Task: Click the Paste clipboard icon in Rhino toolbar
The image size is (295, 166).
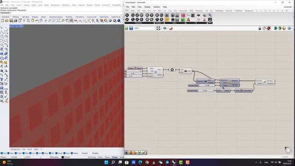Action: pos(33,20)
